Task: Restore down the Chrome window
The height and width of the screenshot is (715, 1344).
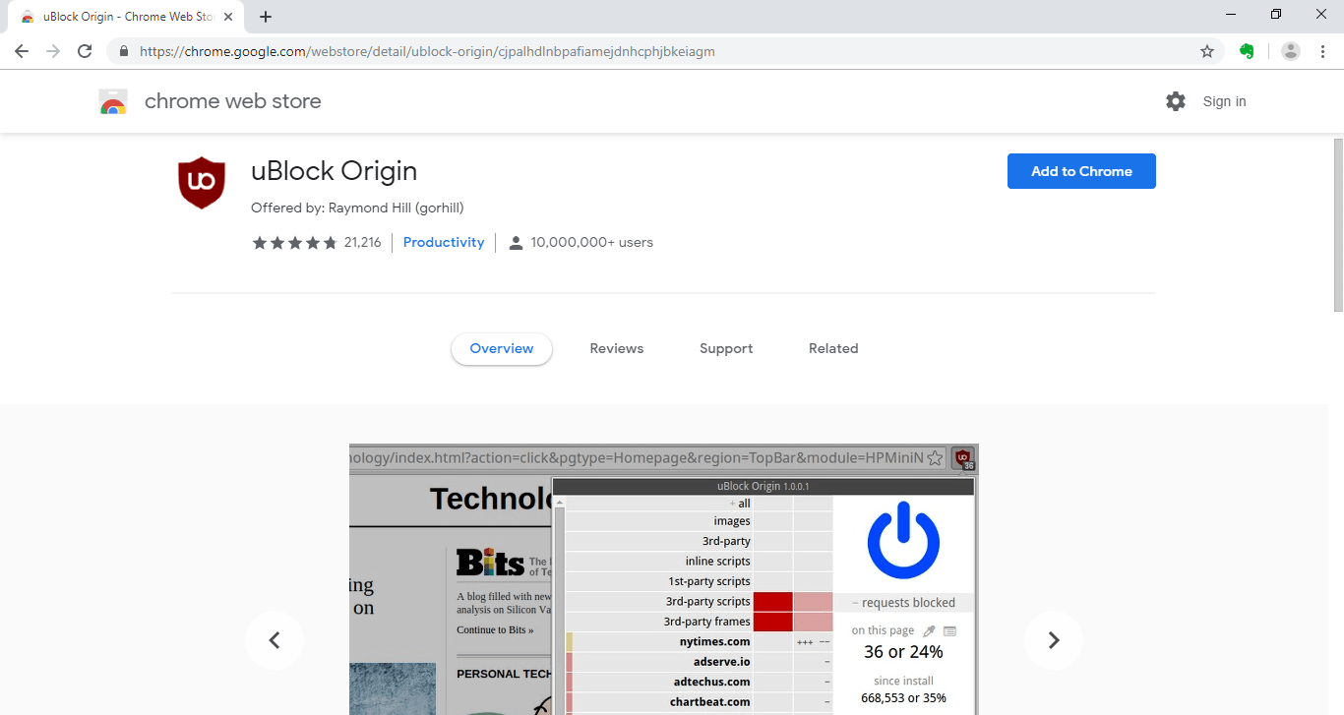Action: [1276, 14]
